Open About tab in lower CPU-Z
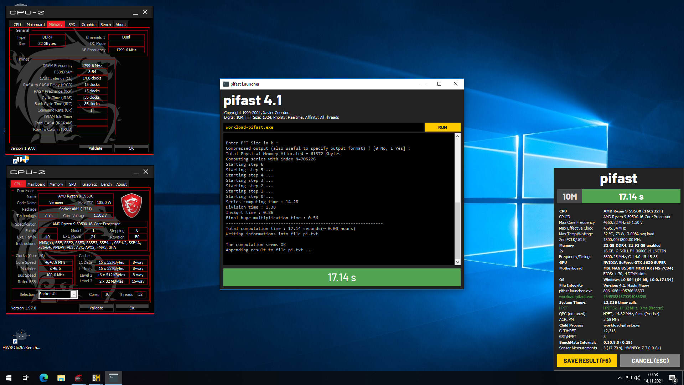 121,184
